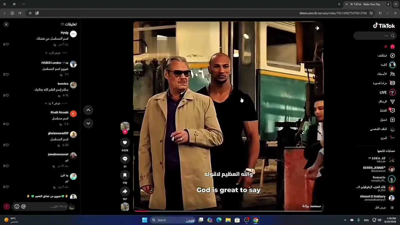Open the Windows Start menu
Image resolution: width=400 pixels, height=225 pixels.
point(145,220)
